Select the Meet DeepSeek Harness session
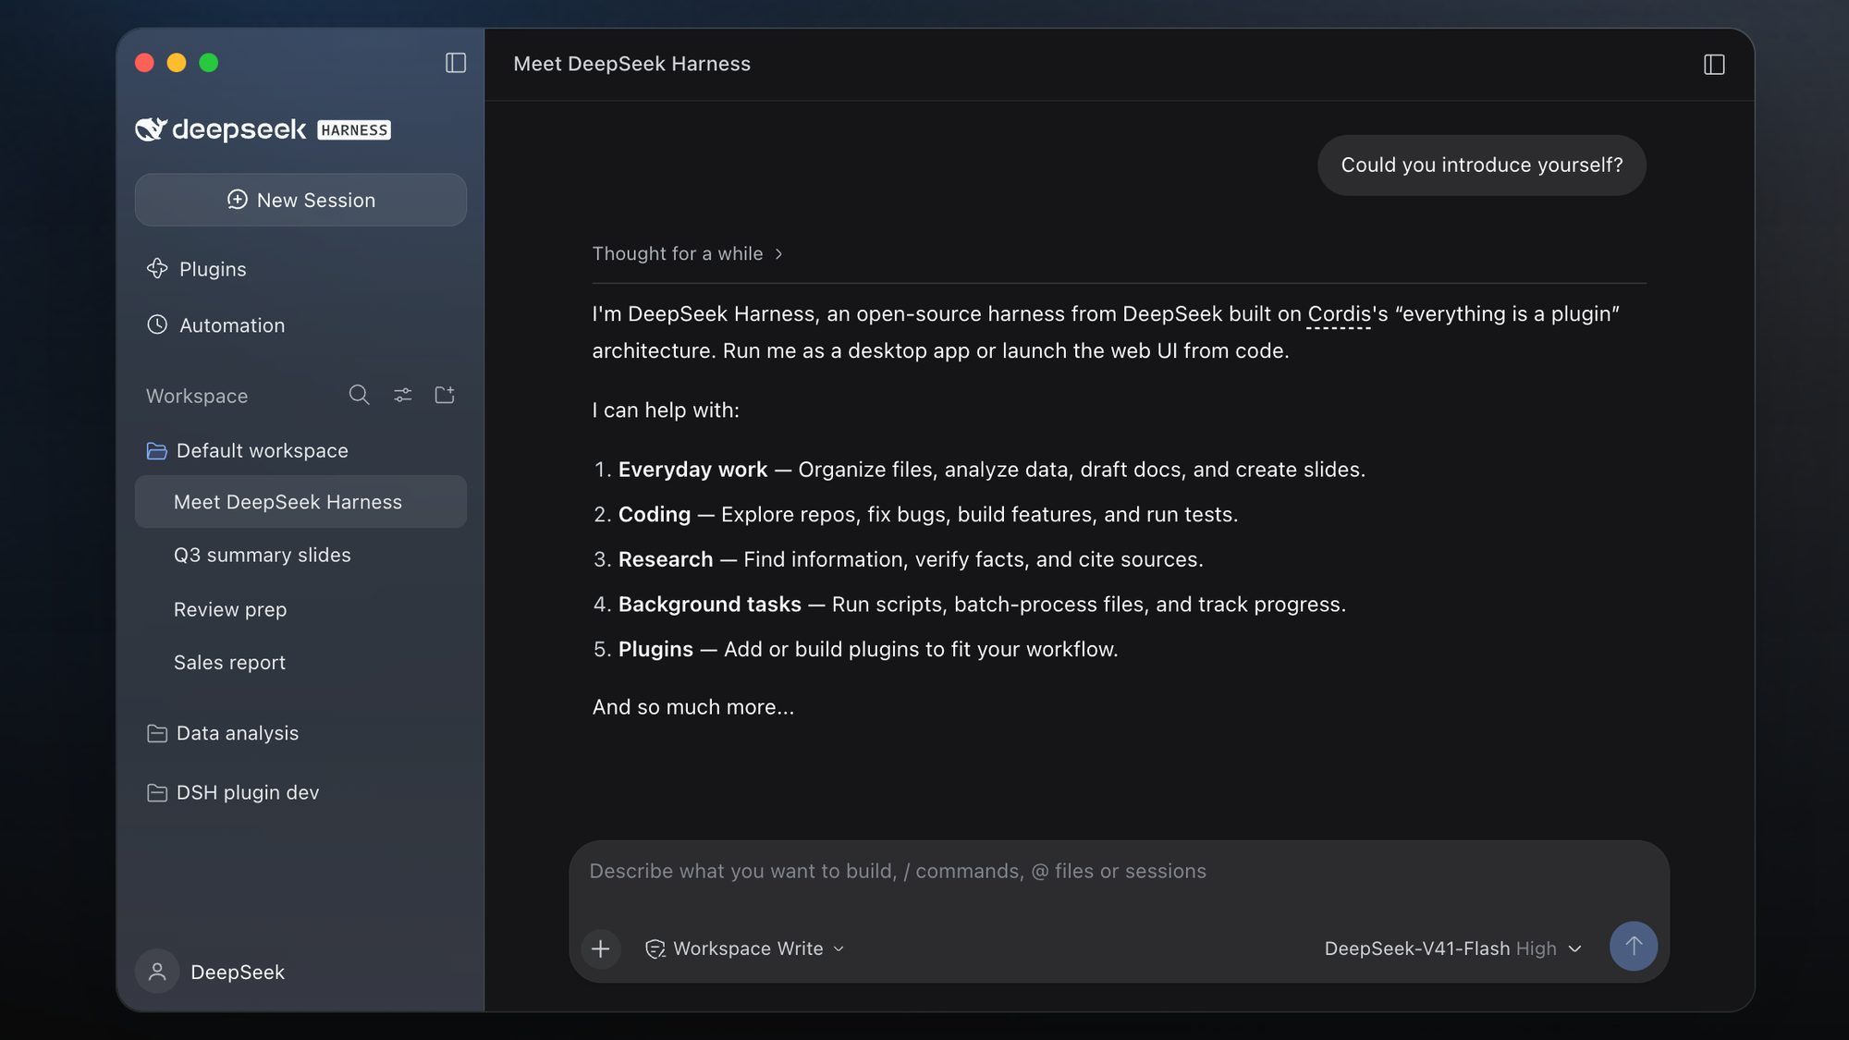 pyautogui.click(x=300, y=502)
